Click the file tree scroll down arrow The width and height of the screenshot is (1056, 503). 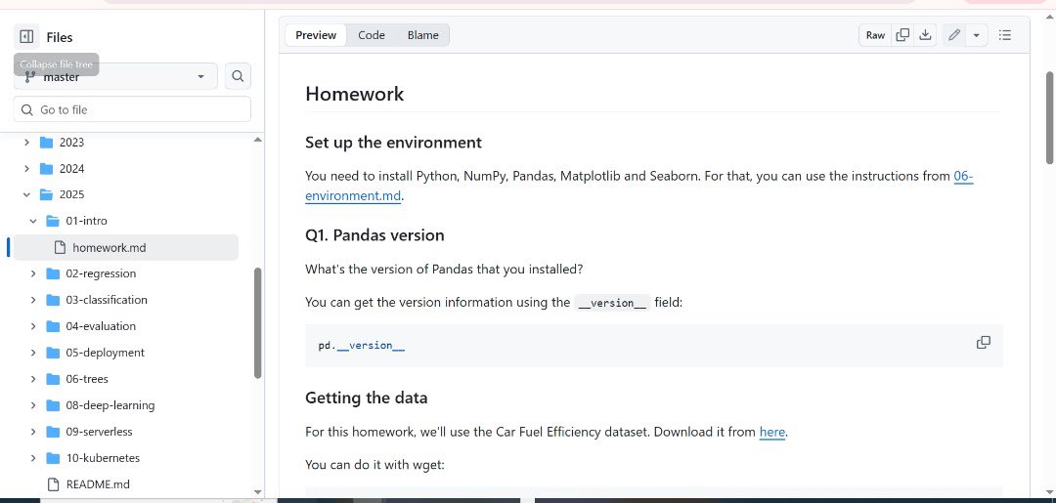tap(257, 492)
